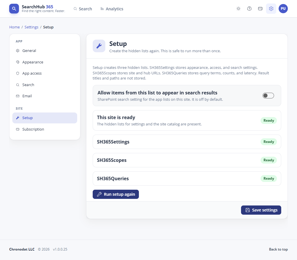
Task: Click the Ready badge on This site is ready
Action: [269, 121]
